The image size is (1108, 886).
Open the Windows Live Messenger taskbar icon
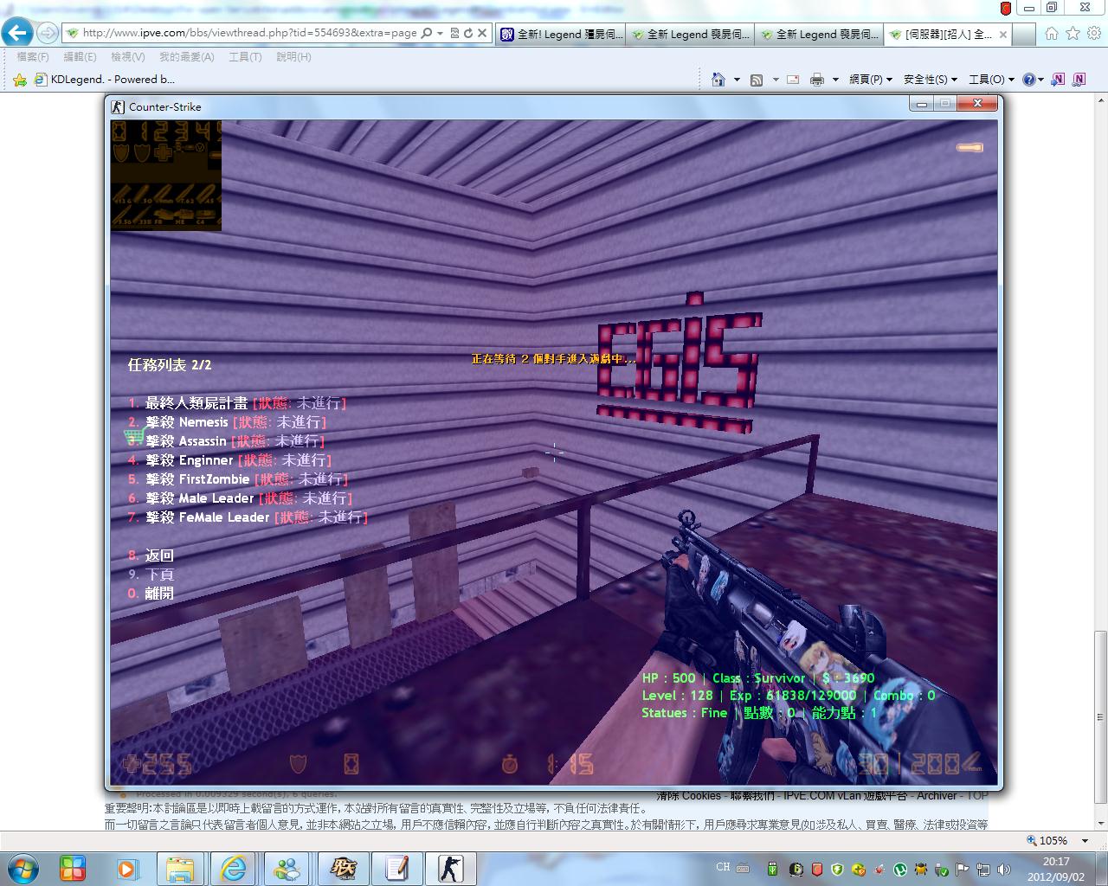(287, 868)
